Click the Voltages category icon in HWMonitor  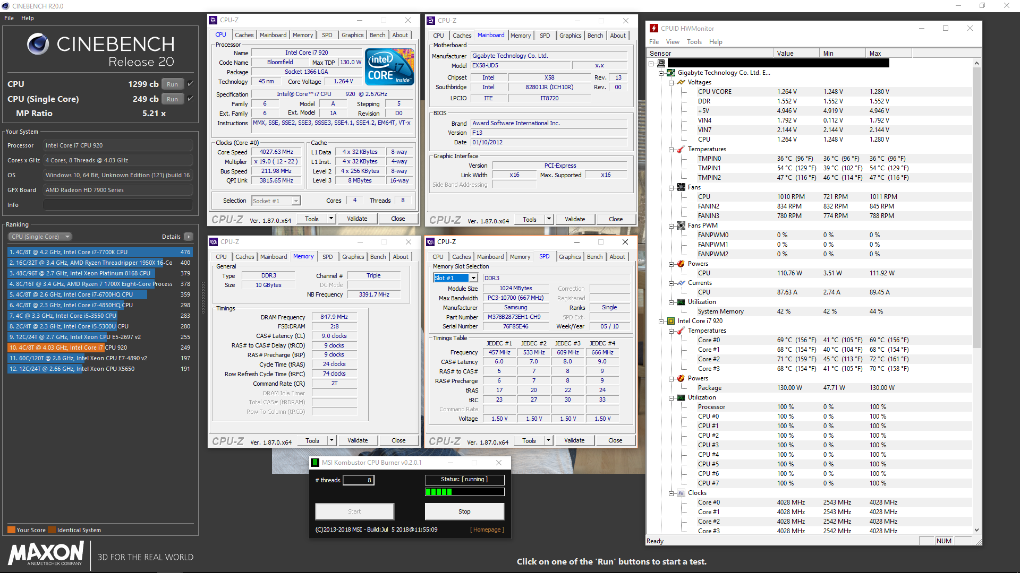[x=682, y=82]
